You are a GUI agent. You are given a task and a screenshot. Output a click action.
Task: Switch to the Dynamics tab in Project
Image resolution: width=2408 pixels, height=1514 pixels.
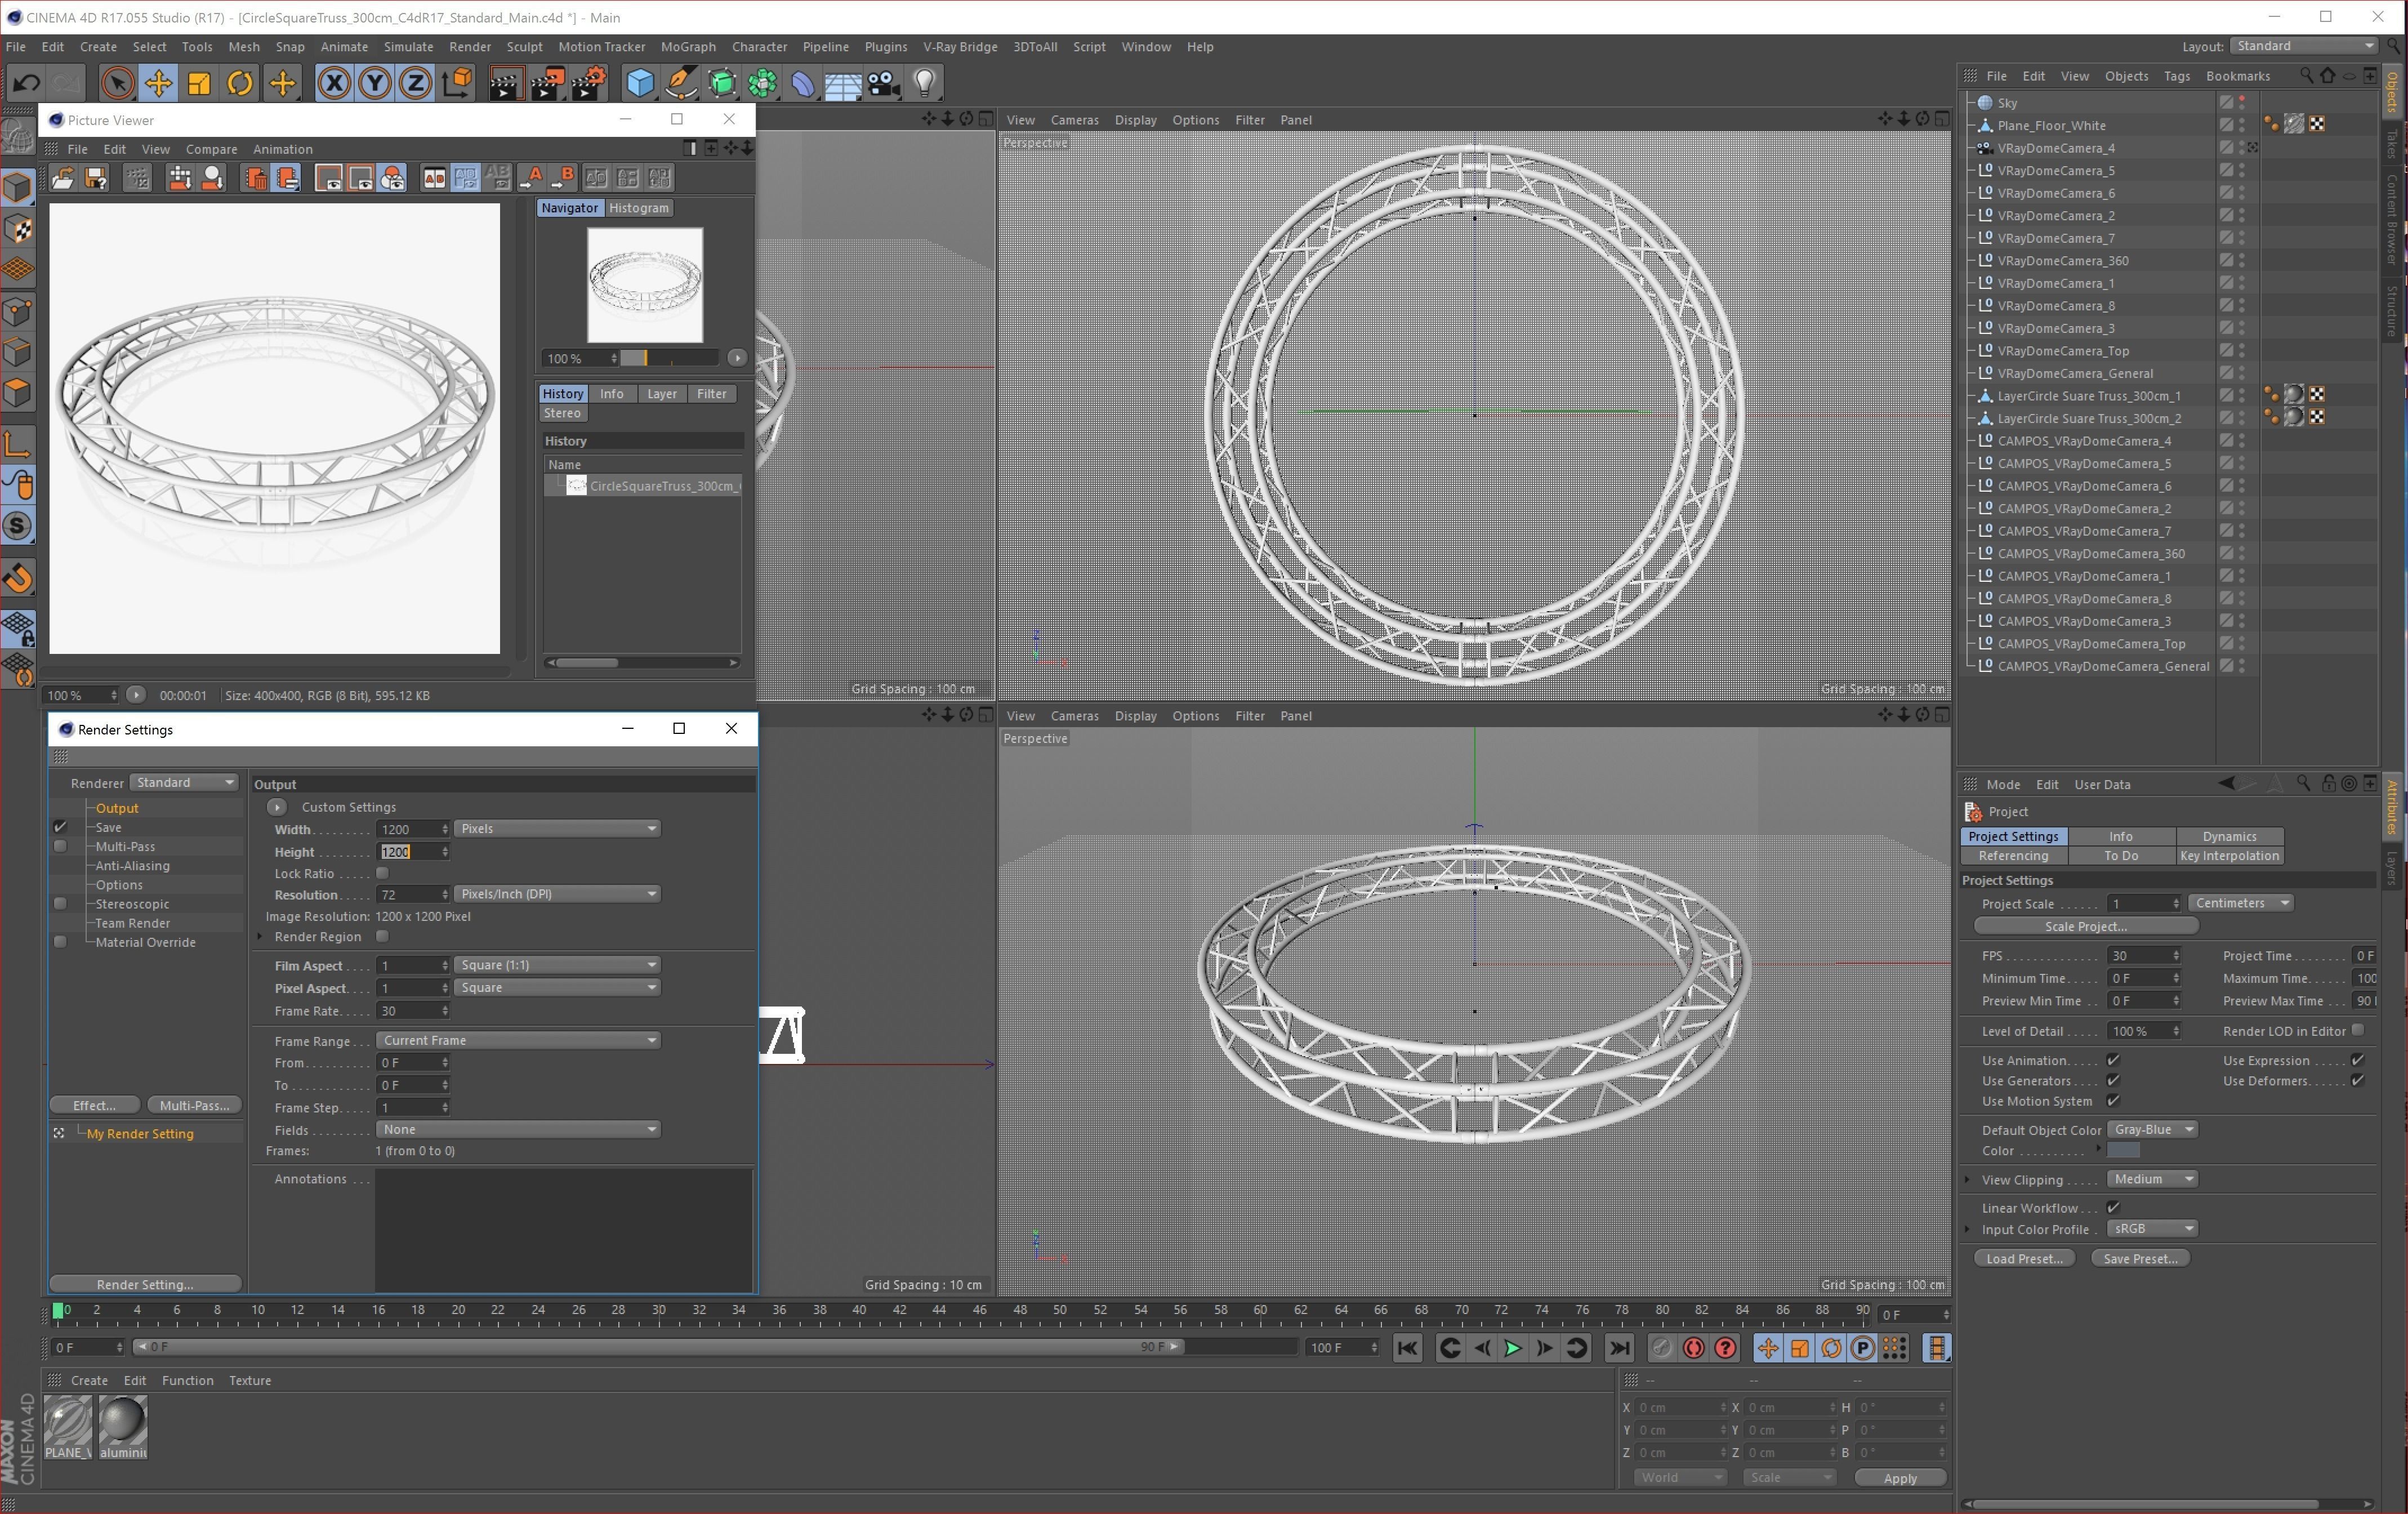pyautogui.click(x=2230, y=836)
